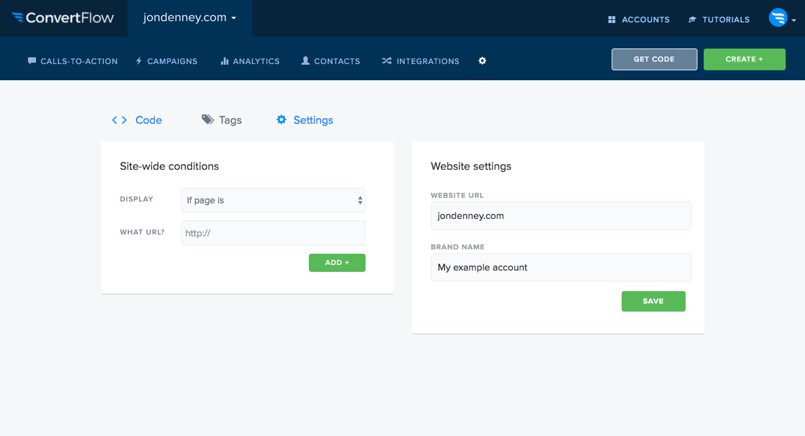
Task: Expand the jondenney.com website dropdown
Action: pyautogui.click(x=190, y=18)
